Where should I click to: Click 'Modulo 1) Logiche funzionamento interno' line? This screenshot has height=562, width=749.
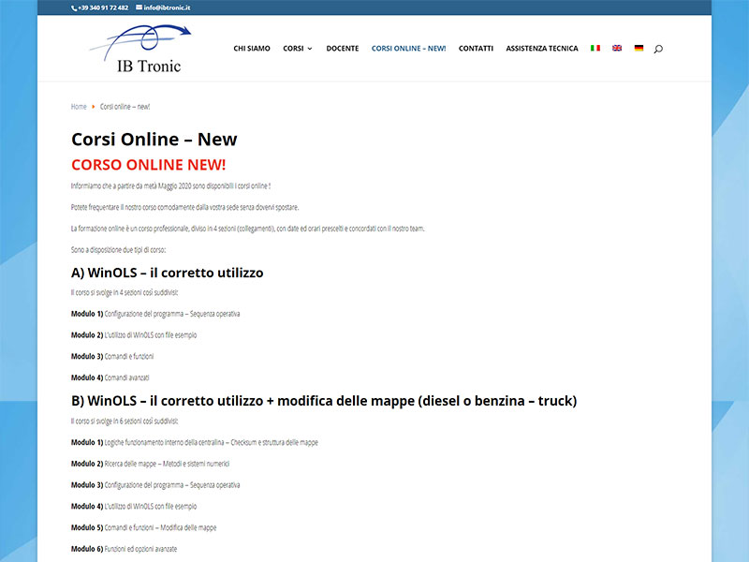[x=195, y=442]
